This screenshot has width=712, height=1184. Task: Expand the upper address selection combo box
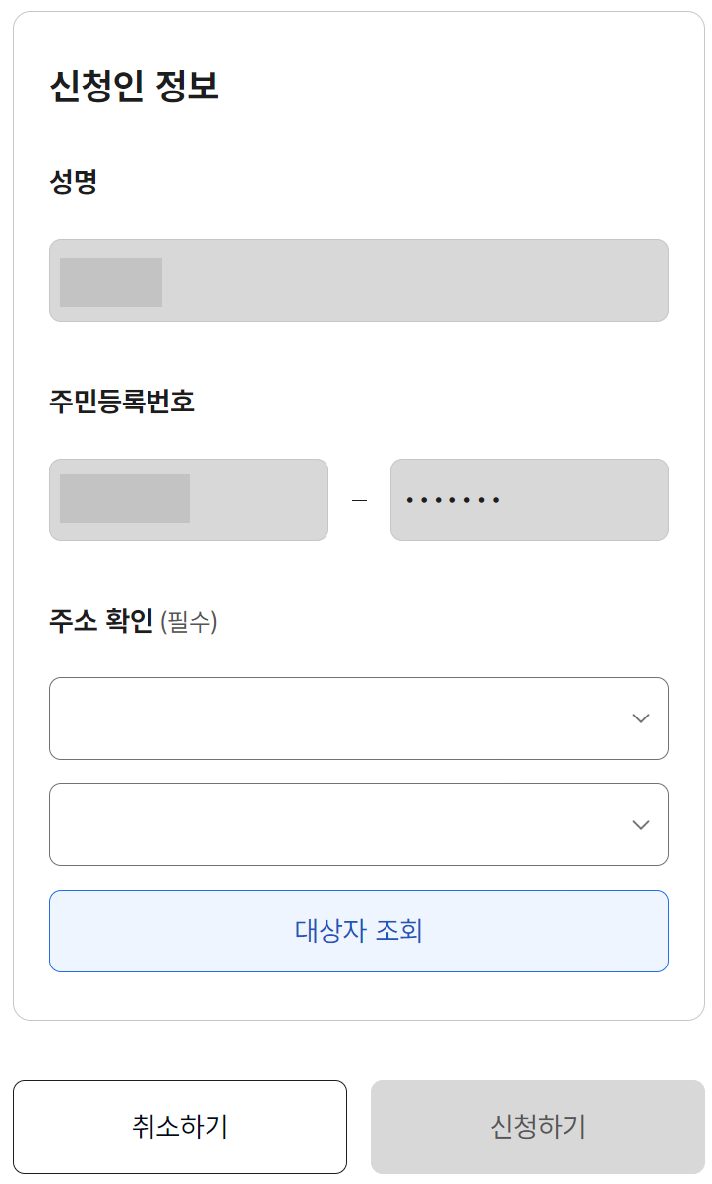[x=359, y=718]
